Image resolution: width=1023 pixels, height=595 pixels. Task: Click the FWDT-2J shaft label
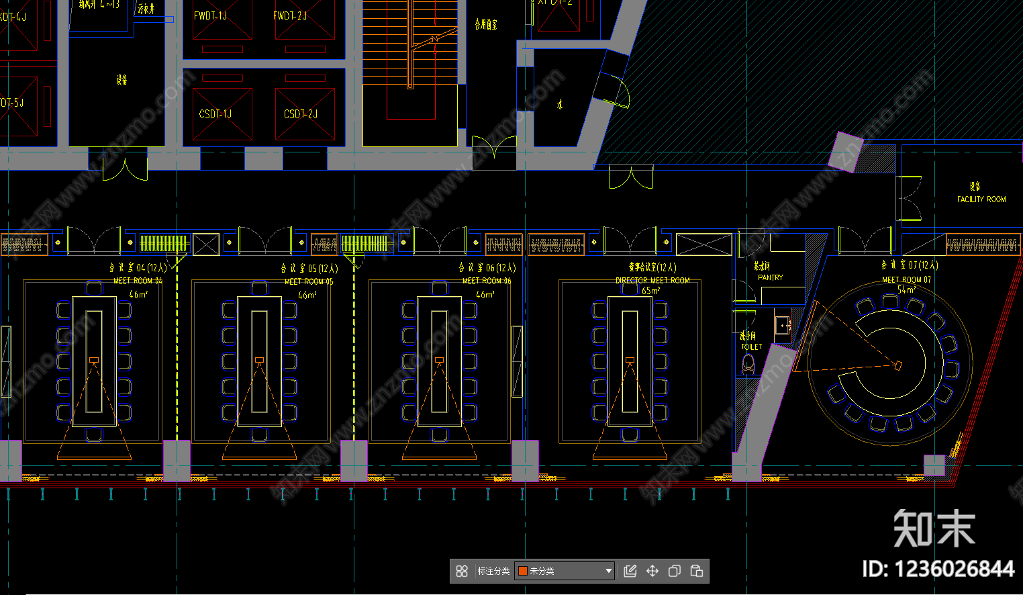(290, 15)
